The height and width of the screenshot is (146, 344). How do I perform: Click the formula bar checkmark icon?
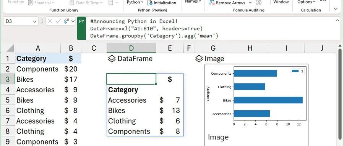(58, 21)
